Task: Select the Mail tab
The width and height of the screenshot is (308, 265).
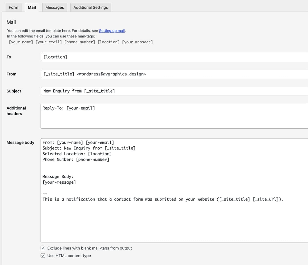Action: coord(32,7)
